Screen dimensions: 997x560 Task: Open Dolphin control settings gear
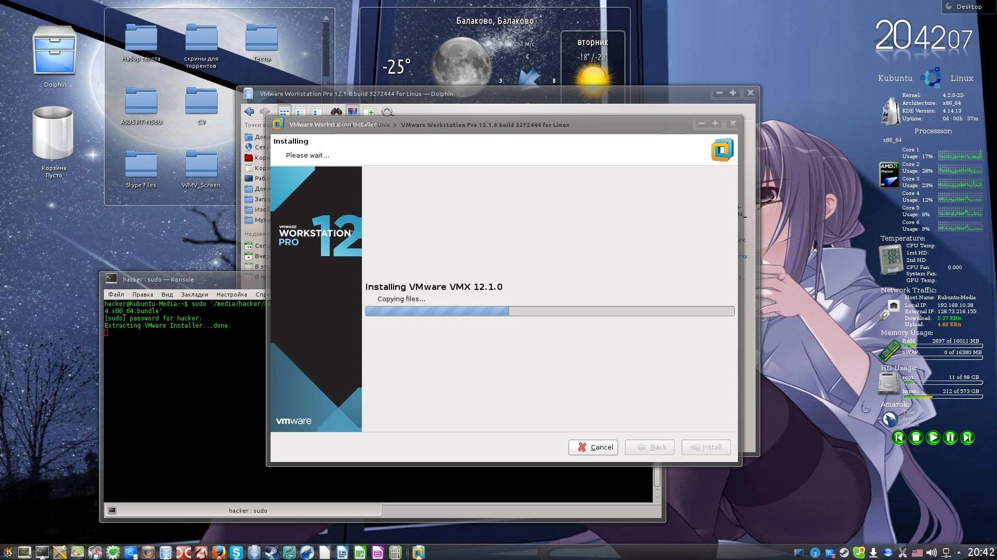387,111
